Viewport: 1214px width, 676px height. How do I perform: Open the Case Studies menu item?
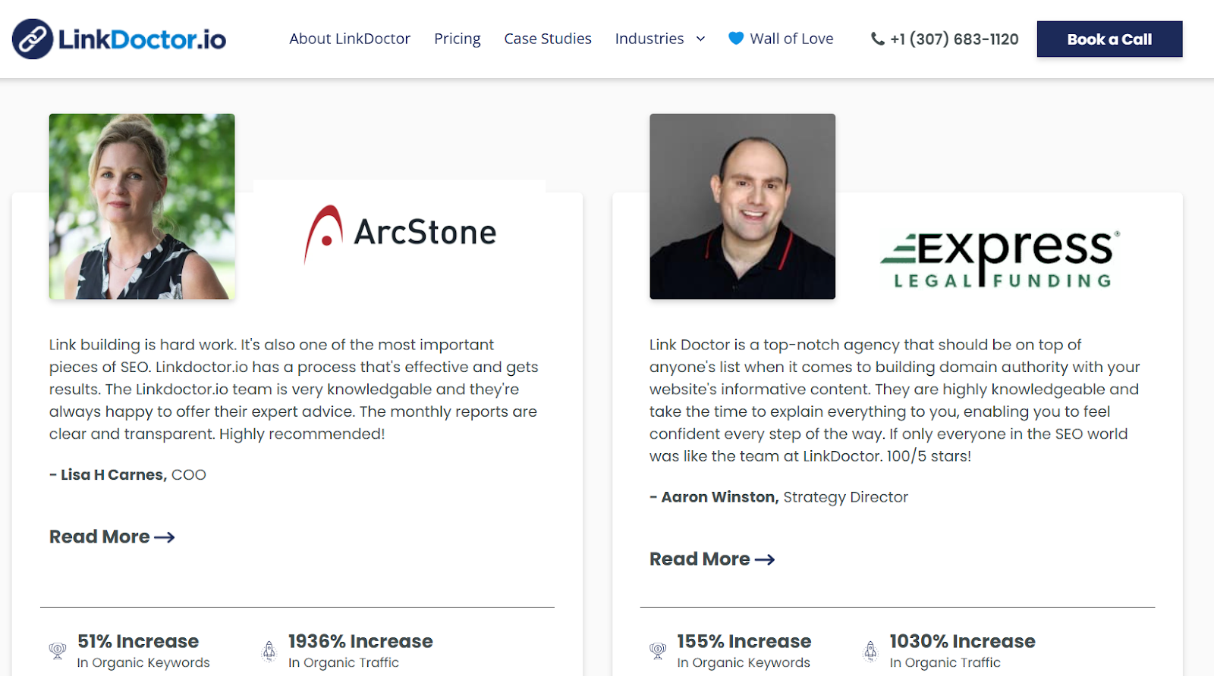(548, 39)
